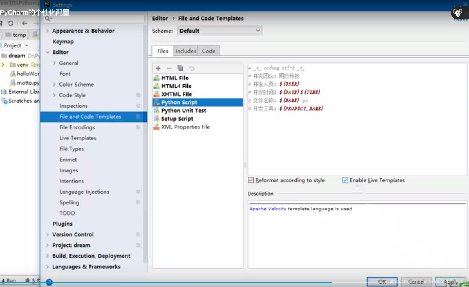Click the Copy Template icon

[x=180, y=68]
